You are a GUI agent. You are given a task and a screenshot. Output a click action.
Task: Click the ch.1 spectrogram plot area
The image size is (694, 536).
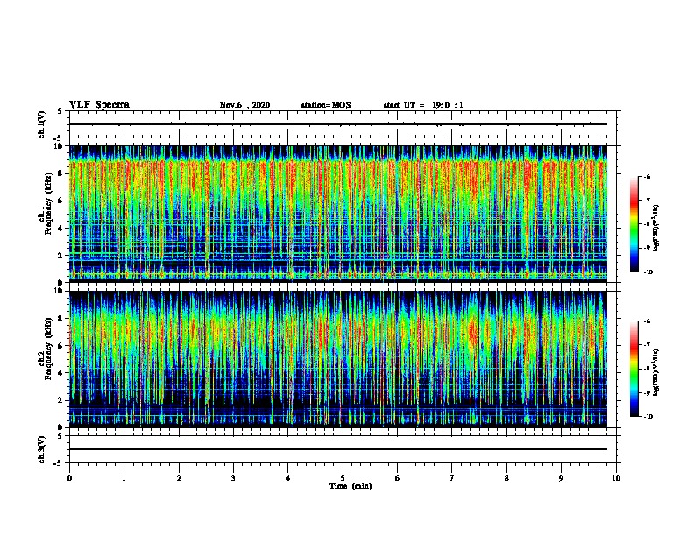[338, 214]
